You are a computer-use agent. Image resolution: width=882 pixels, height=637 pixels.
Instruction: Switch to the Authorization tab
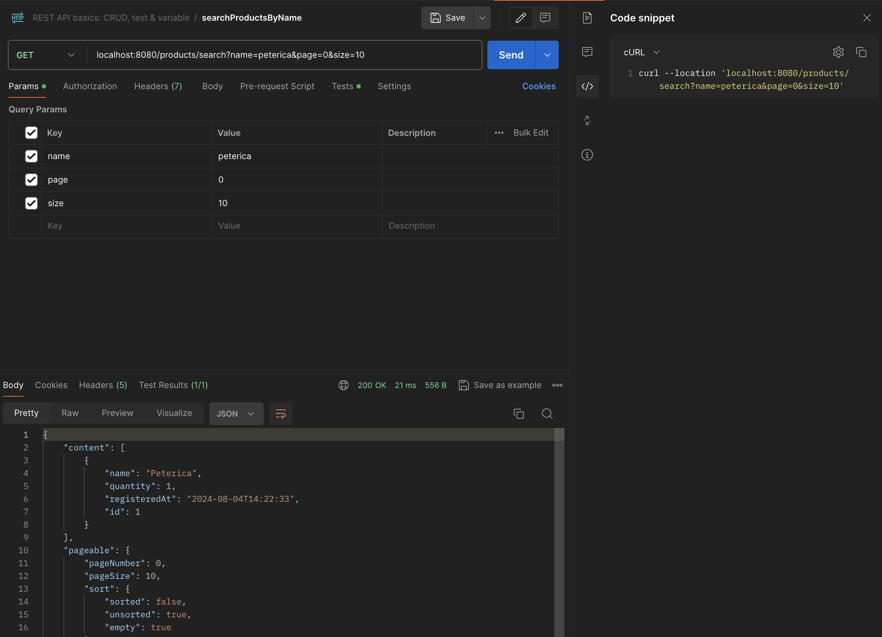tap(90, 86)
